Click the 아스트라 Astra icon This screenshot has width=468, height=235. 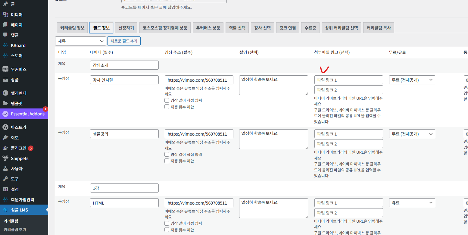[5, 127]
